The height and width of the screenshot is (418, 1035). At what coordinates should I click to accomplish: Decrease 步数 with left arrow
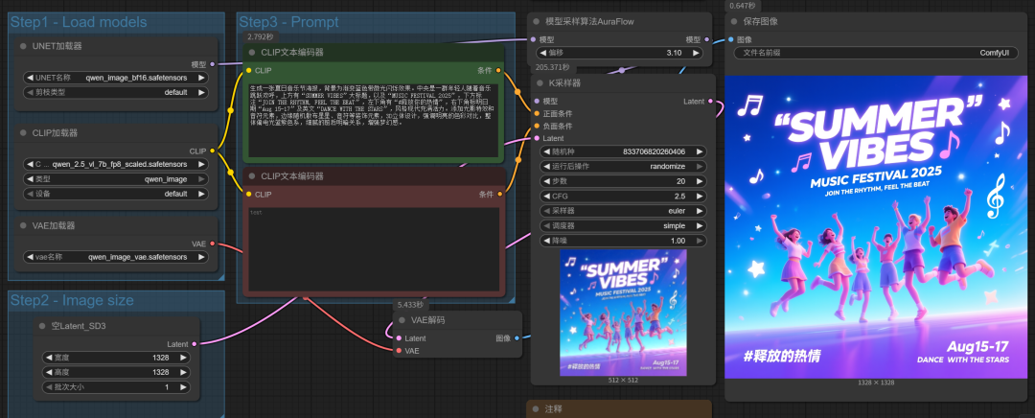546,181
